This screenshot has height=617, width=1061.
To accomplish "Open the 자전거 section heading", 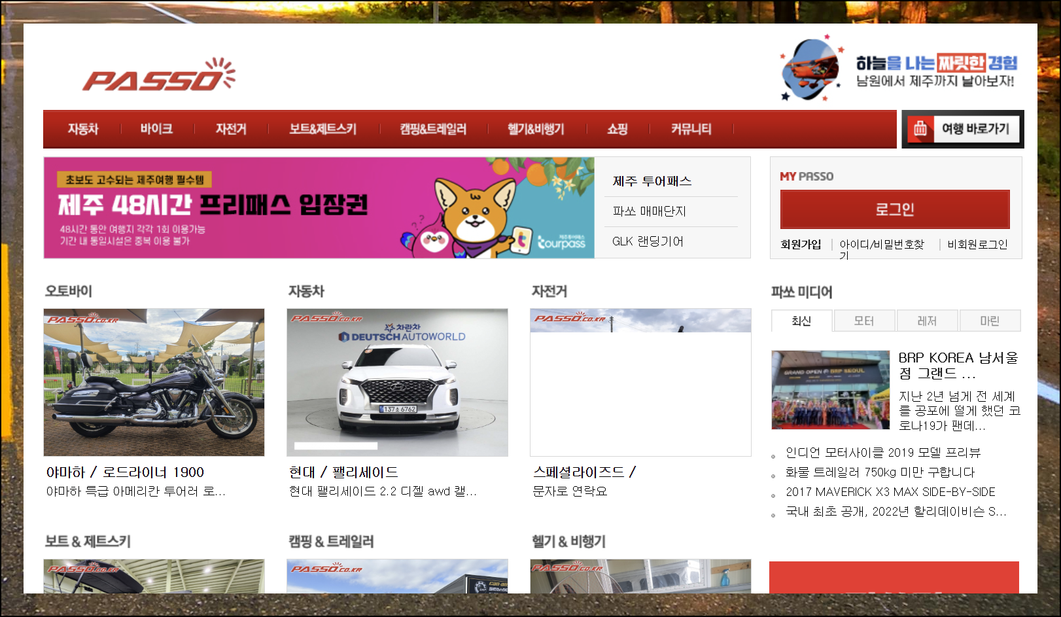I will click(x=549, y=291).
